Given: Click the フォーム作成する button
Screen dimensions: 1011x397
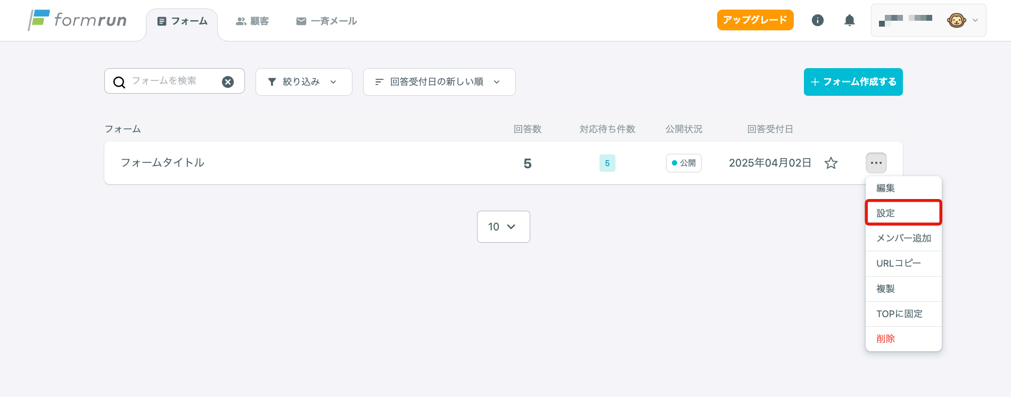Looking at the screenshot, I should point(853,82).
